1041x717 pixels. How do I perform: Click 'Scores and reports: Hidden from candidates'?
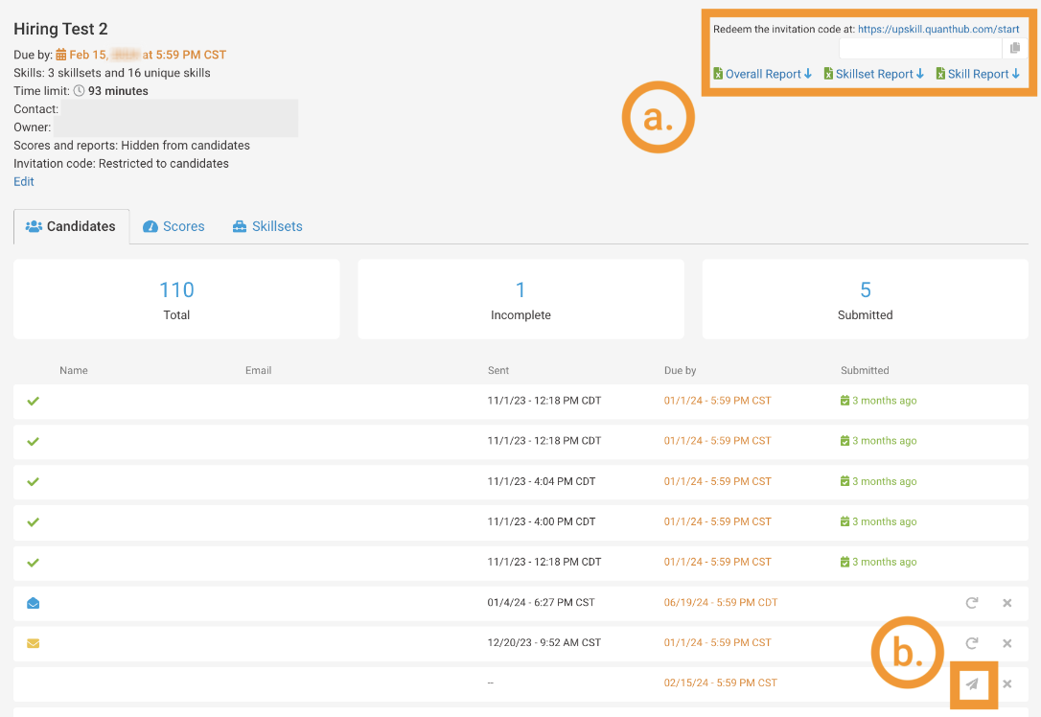(131, 146)
